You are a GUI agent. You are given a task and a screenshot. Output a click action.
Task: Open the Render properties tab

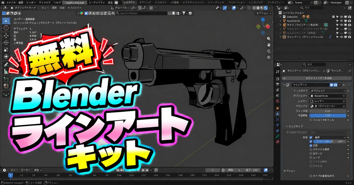[278, 79]
